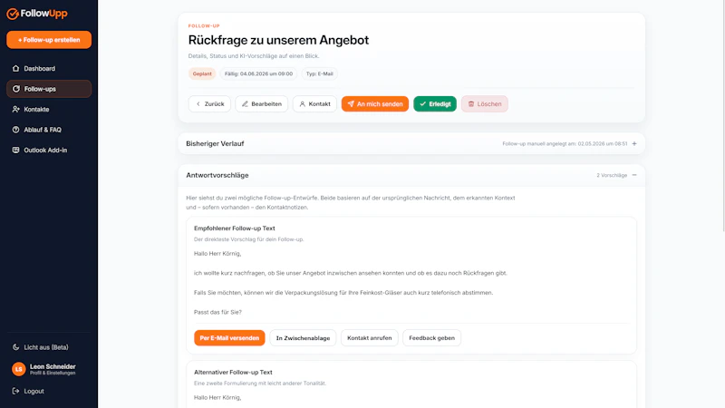Click the Dashboard home icon
Screen dimensions: 725x408
pos(15,69)
